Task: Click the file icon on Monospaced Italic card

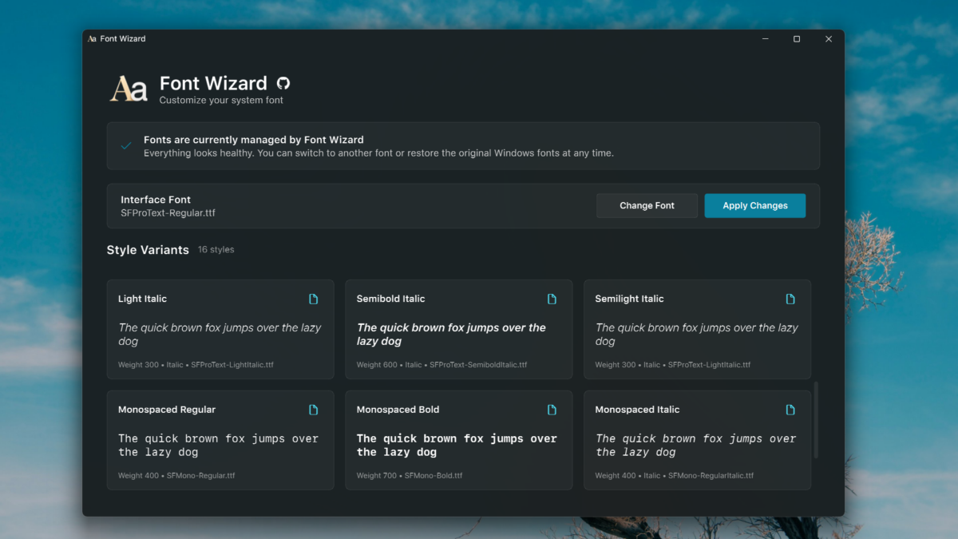Action: [x=790, y=410]
